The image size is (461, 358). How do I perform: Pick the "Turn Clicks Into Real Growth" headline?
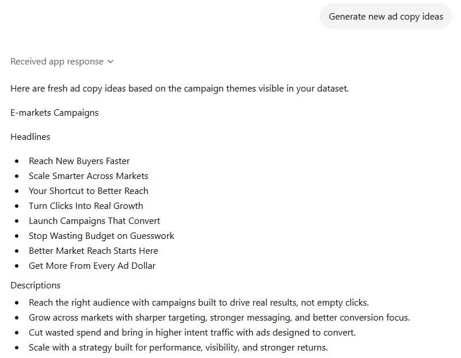[x=86, y=206]
